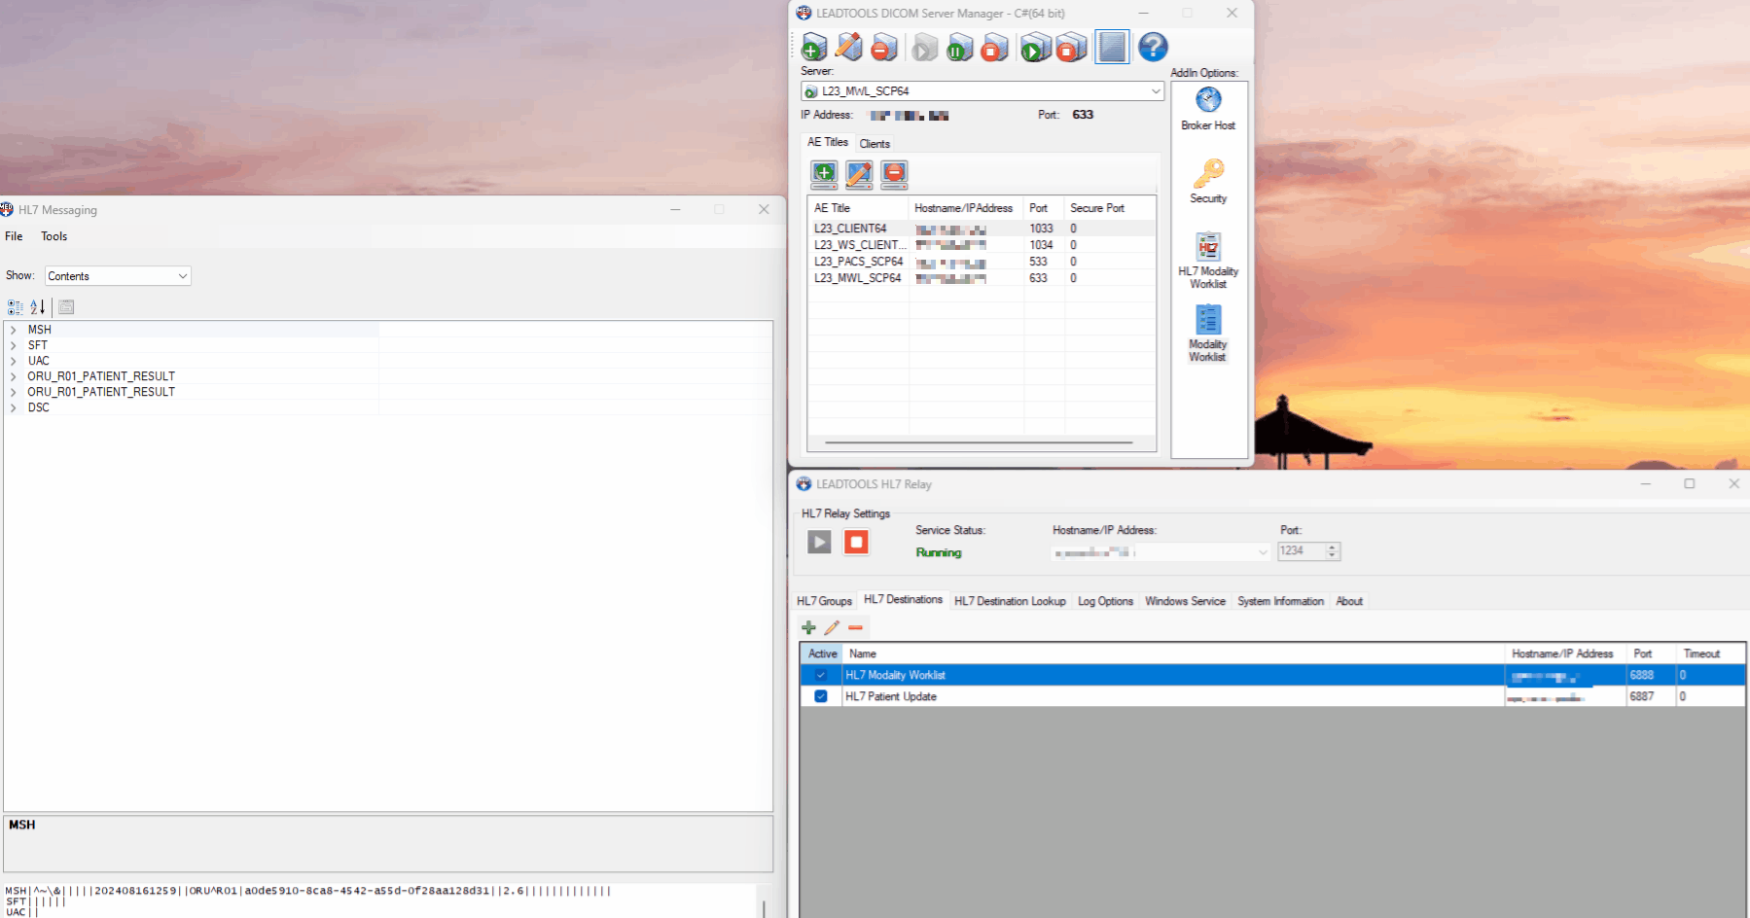Select the HL7 Patient Update destination name
1750x918 pixels.
pyautogui.click(x=891, y=696)
